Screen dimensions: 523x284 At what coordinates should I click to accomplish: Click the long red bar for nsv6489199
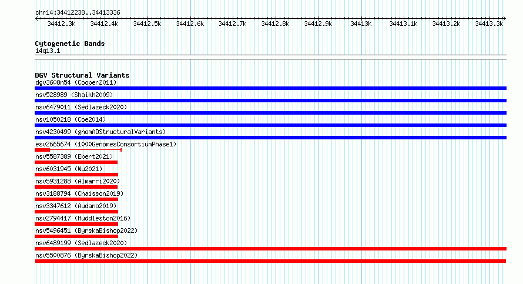pos(270,249)
